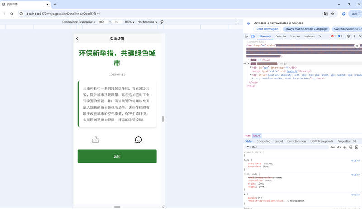This screenshot has width=362, height=209.
Task: Click the browser forward arrow
Action: [x=4, y=14]
